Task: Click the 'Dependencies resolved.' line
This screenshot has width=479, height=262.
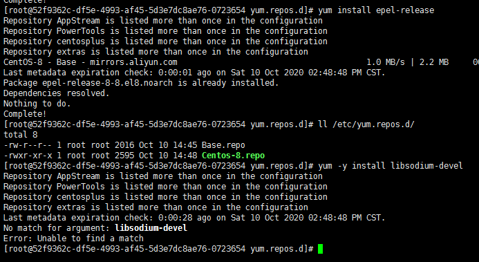Action: [x=56, y=93]
